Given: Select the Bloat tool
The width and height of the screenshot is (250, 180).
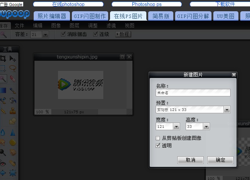Looking at the screenshot, I should click(x=3, y=173).
